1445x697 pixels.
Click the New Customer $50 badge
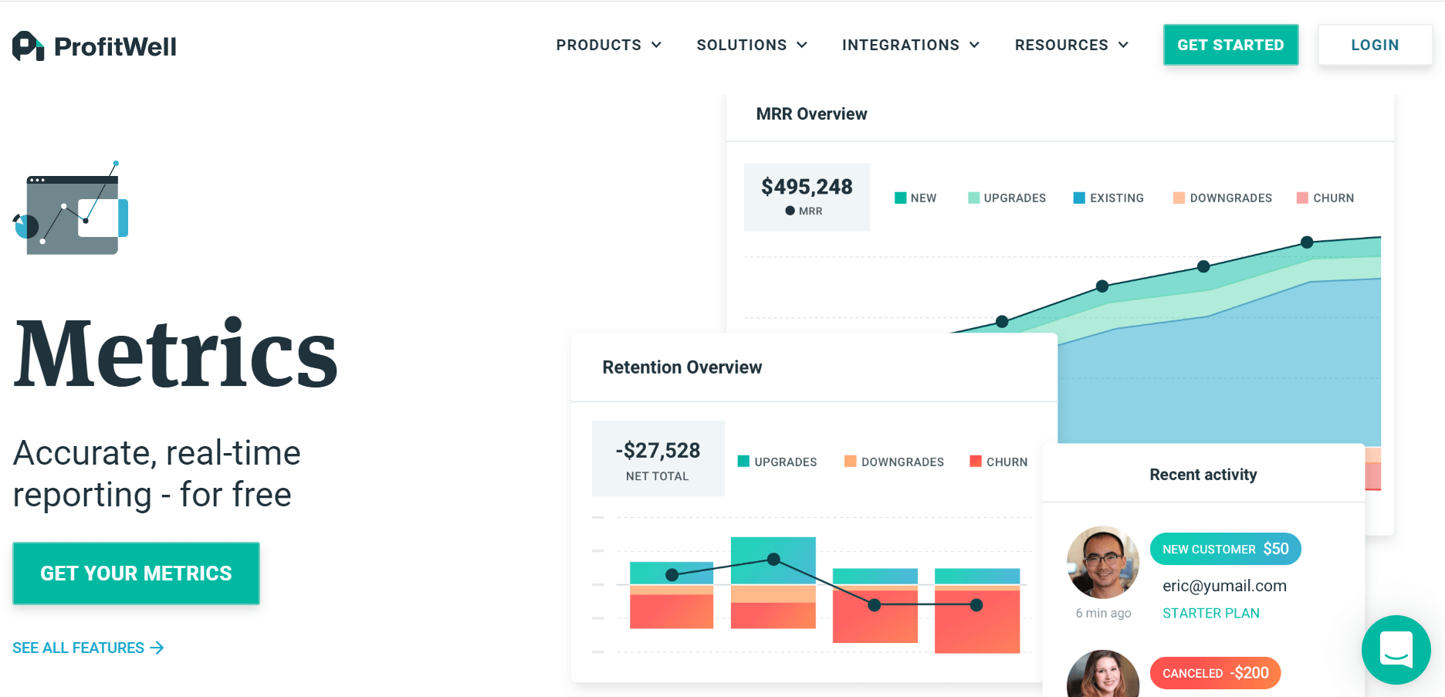point(1225,549)
